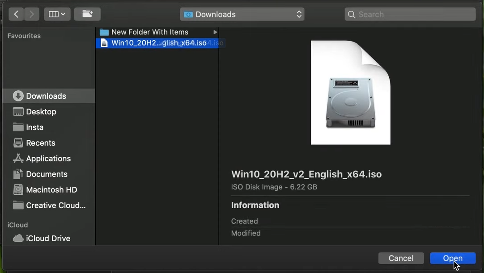The image size is (484, 273).
Task: Click the Macintosh HD disk icon
Action: pyautogui.click(x=18, y=190)
